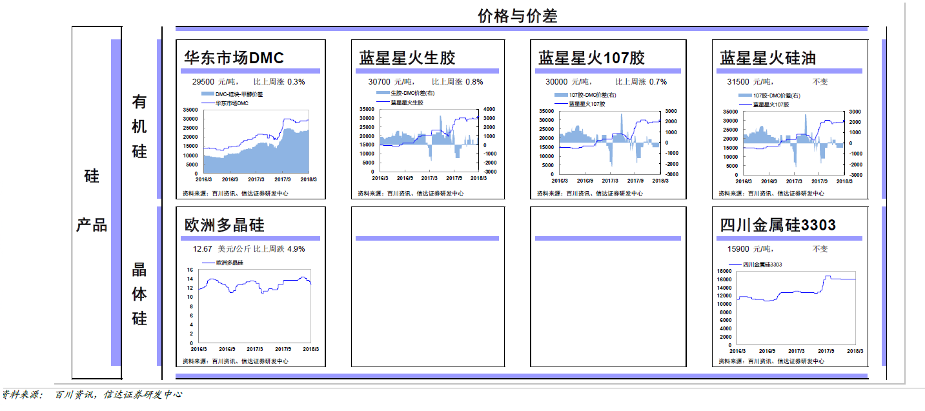Click the 欧洲多晶硅 line chart
925x411 pixels.
(255, 306)
